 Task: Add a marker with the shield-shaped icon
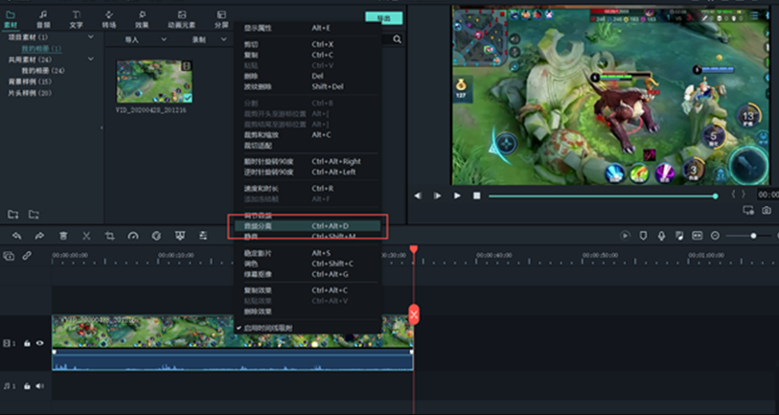pyautogui.click(x=643, y=236)
